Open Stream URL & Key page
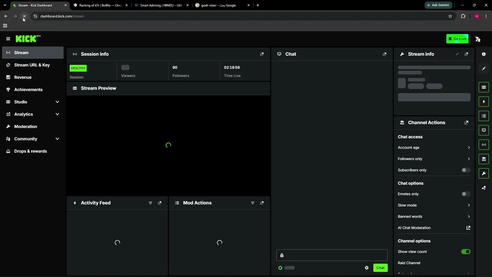Image resolution: width=492 pixels, height=277 pixels. pos(33,65)
